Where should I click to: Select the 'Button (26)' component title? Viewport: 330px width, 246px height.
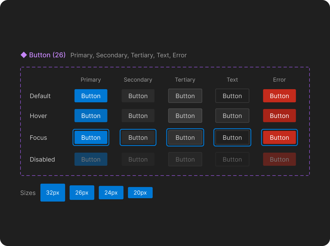click(x=47, y=55)
